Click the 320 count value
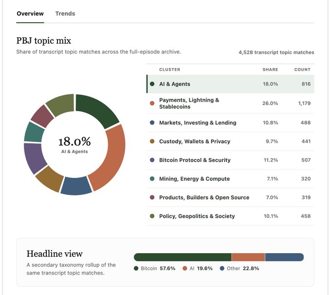The image size is (331, 295). [306, 179]
